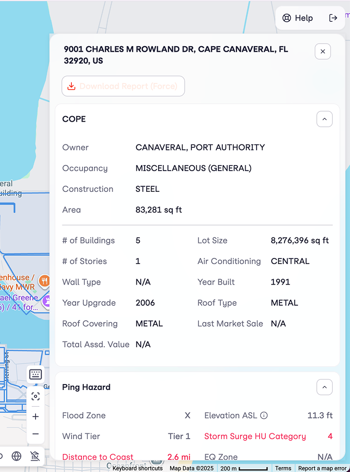Collapse the COPE section
The image size is (350, 472).
pyautogui.click(x=324, y=119)
